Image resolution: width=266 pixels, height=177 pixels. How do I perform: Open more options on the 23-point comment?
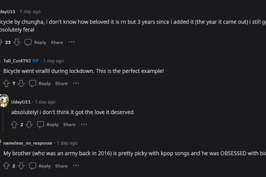click(x=71, y=42)
